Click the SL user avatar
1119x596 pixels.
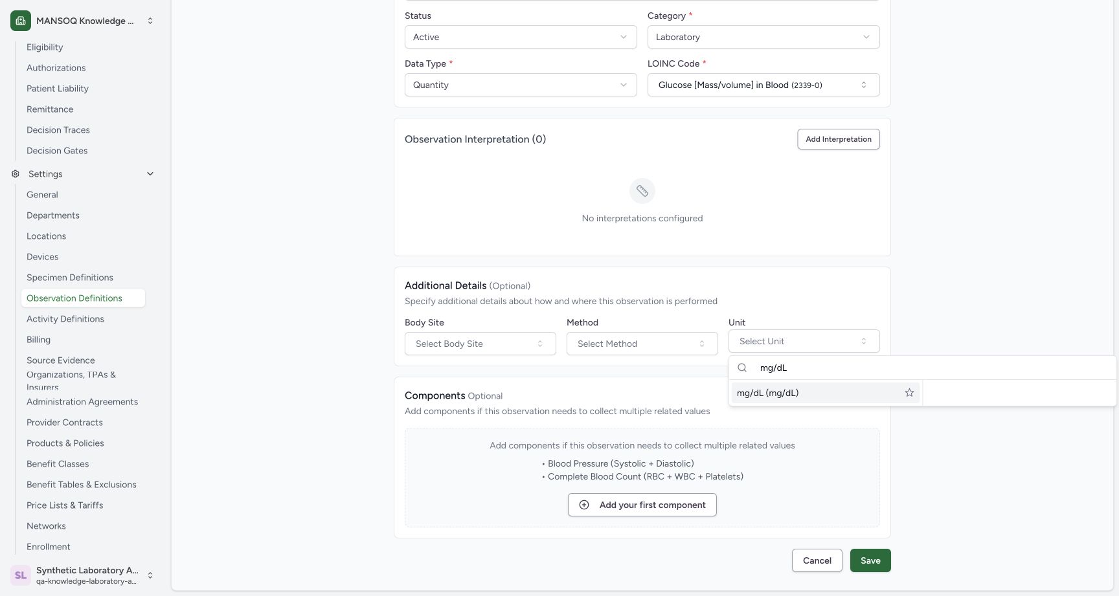(21, 575)
